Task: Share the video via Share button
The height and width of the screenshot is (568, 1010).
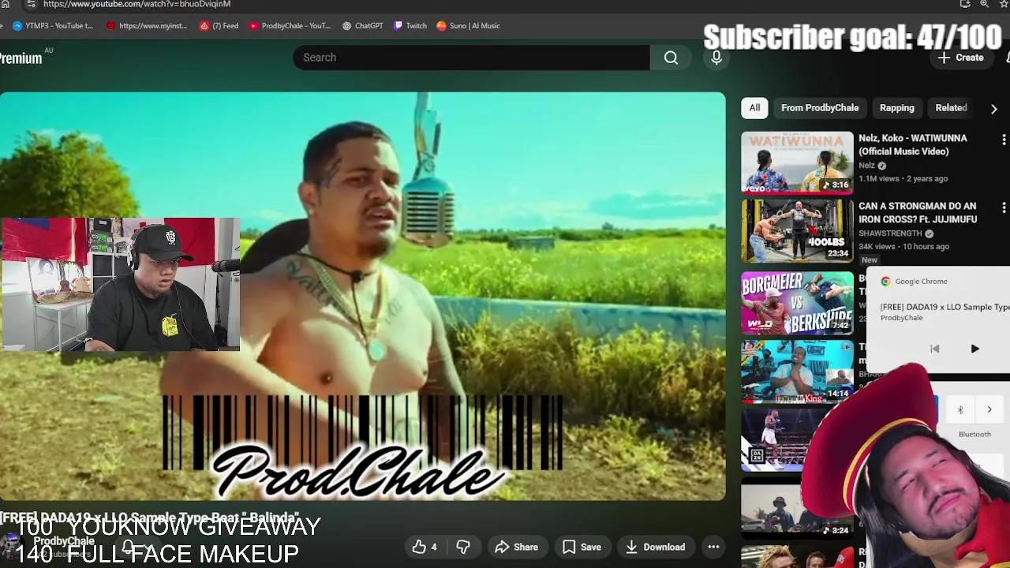Action: tap(516, 547)
